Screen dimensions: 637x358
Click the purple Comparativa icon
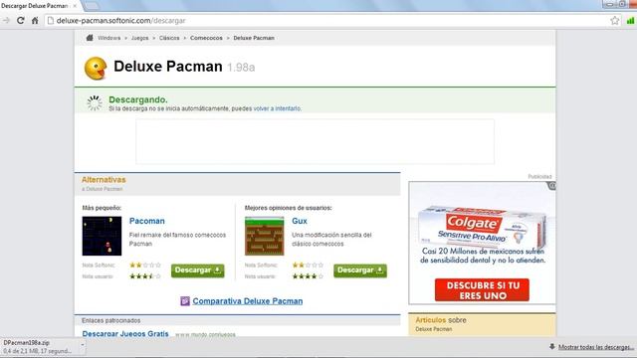coord(185,300)
